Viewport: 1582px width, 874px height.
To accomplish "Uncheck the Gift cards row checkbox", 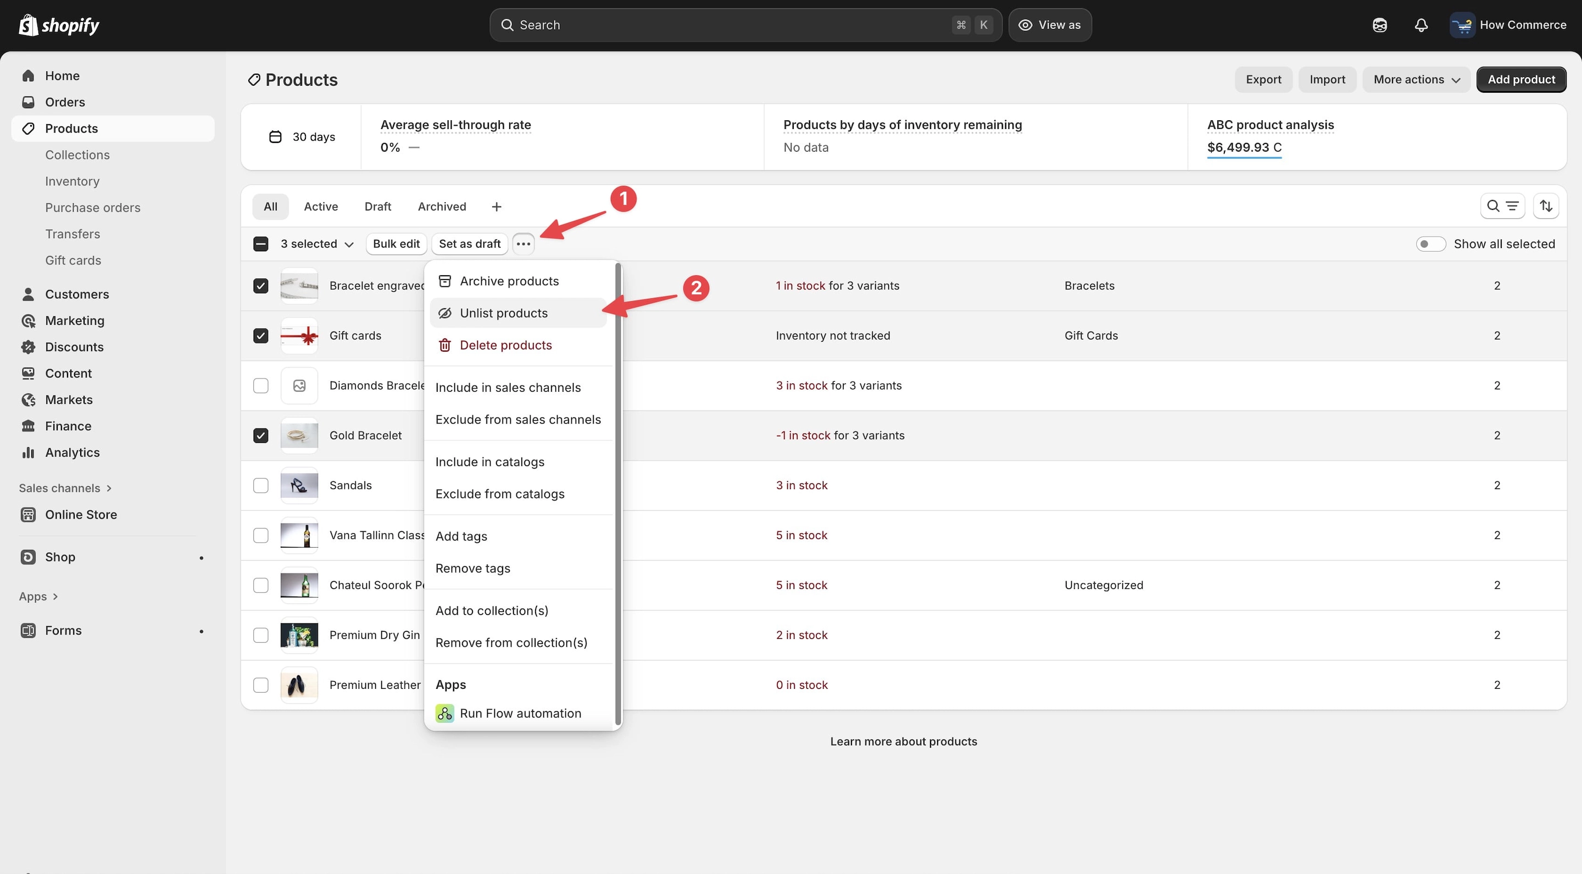I will 260,335.
